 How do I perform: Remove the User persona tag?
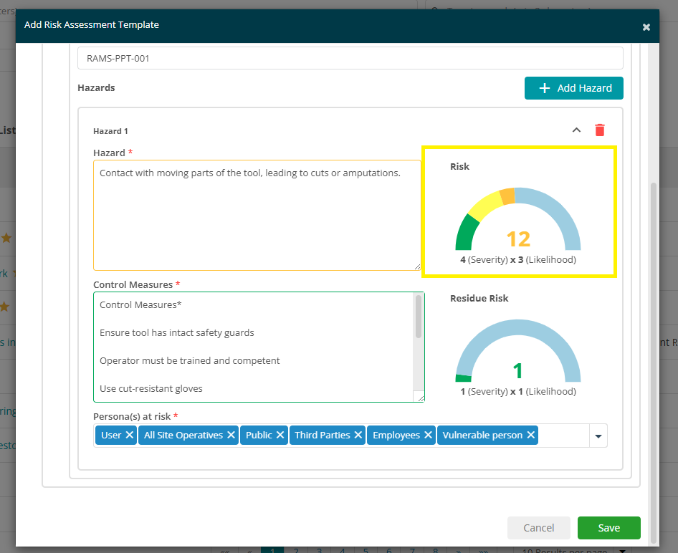click(x=129, y=435)
